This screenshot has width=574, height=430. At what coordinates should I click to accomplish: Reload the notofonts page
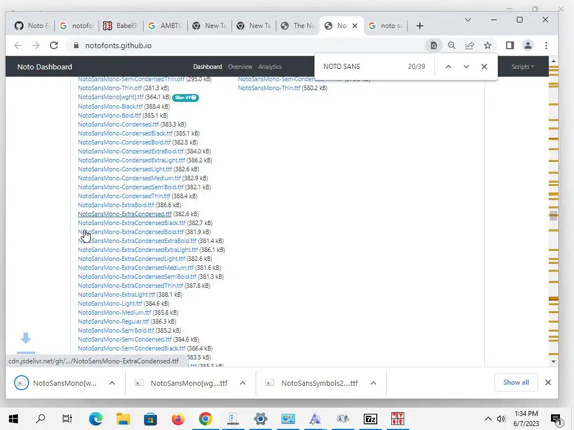54,45
